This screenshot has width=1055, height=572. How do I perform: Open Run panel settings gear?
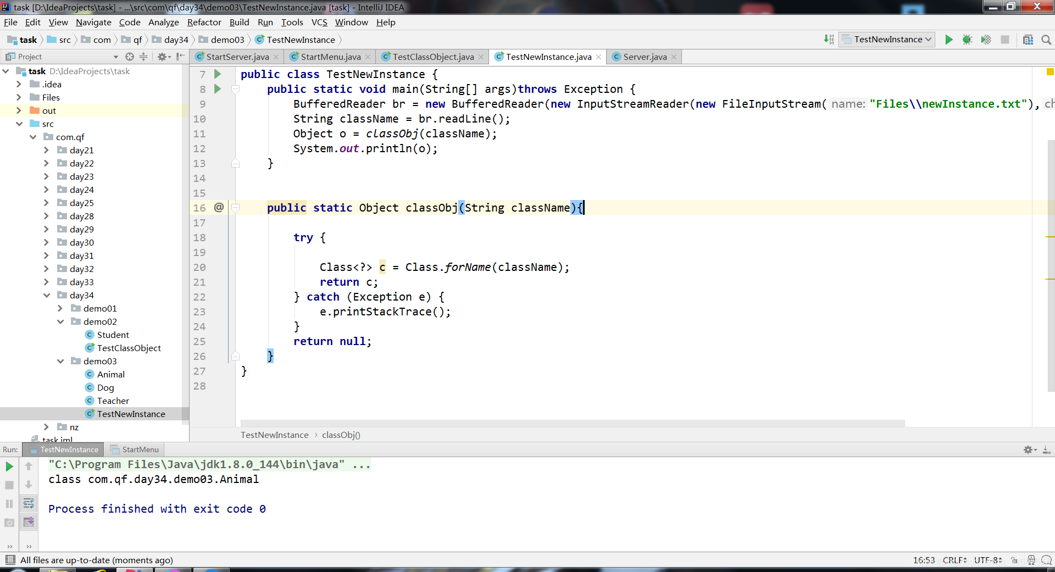(x=1029, y=449)
